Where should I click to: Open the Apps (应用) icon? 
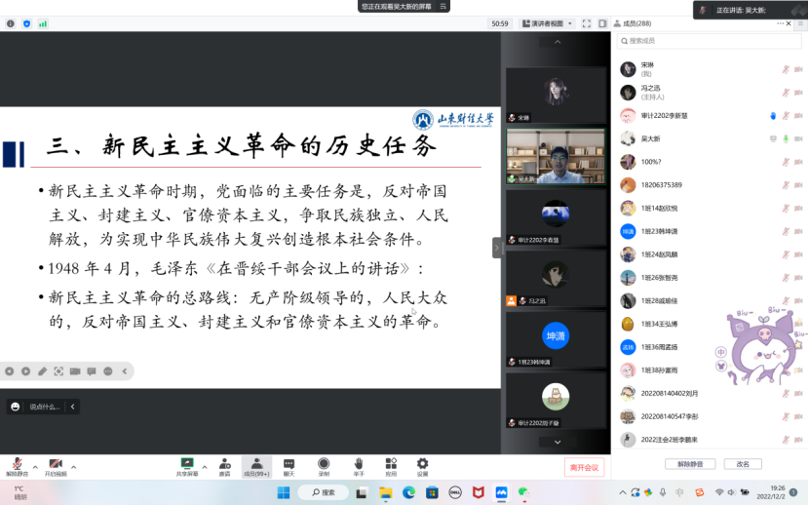(391, 464)
